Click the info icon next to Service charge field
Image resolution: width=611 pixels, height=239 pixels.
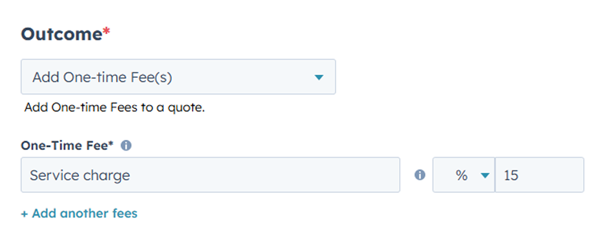pyautogui.click(x=420, y=175)
